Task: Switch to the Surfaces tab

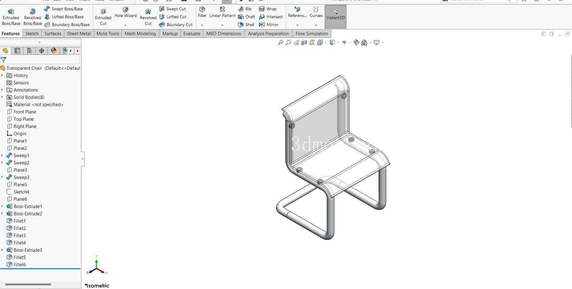Action: click(x=53, y=33)
